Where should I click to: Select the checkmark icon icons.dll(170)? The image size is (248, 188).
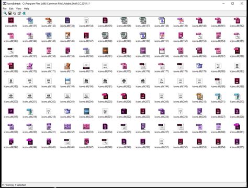[30, 66]
